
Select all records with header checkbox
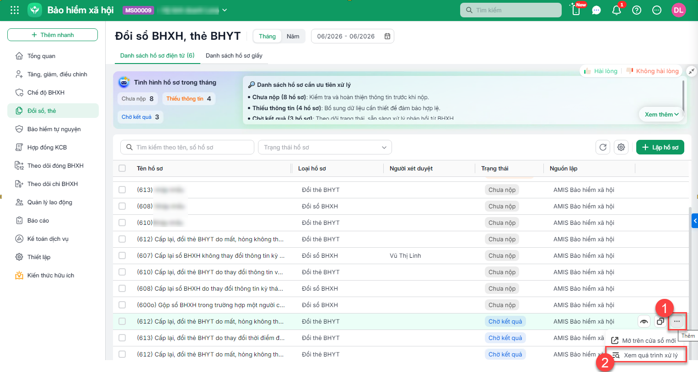click(122, 168)
